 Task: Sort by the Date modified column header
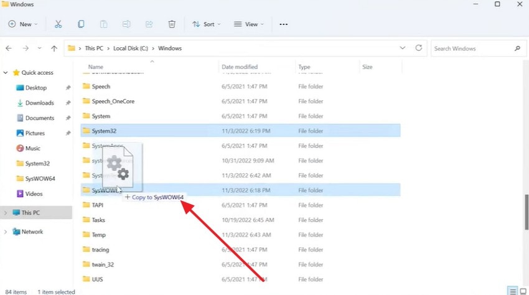(x=240, y=67)
